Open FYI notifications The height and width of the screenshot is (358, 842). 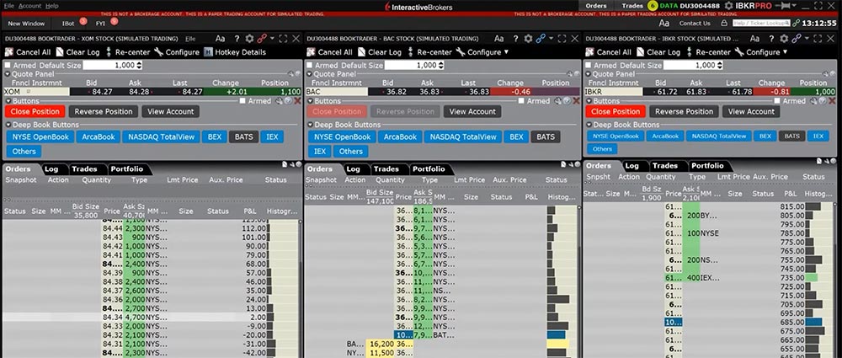click(100, 24)
